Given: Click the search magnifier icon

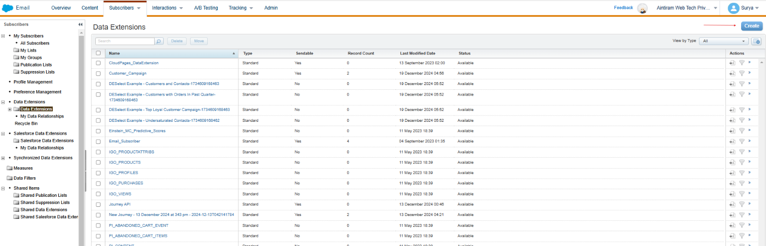Looking at the screenshot, I should pyautogui.click(x=159, y=41).
